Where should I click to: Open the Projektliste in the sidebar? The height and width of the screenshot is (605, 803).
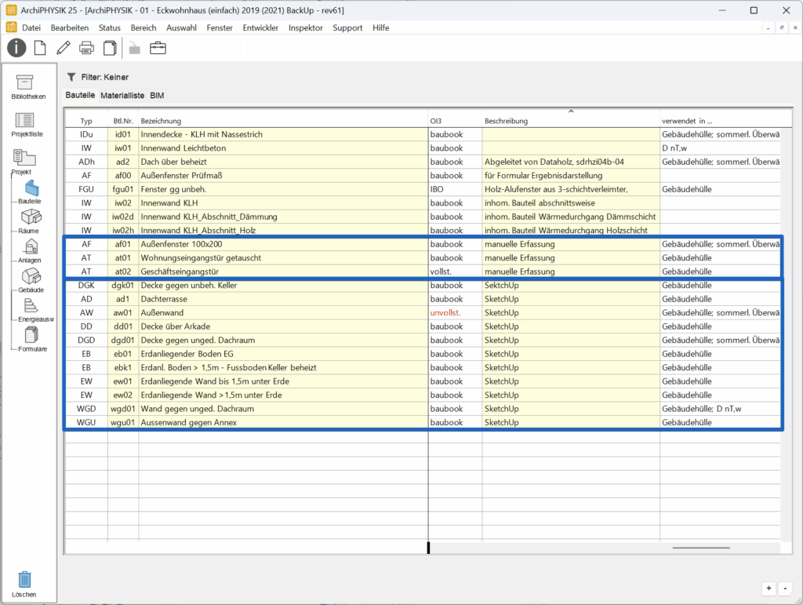(25, 121)
